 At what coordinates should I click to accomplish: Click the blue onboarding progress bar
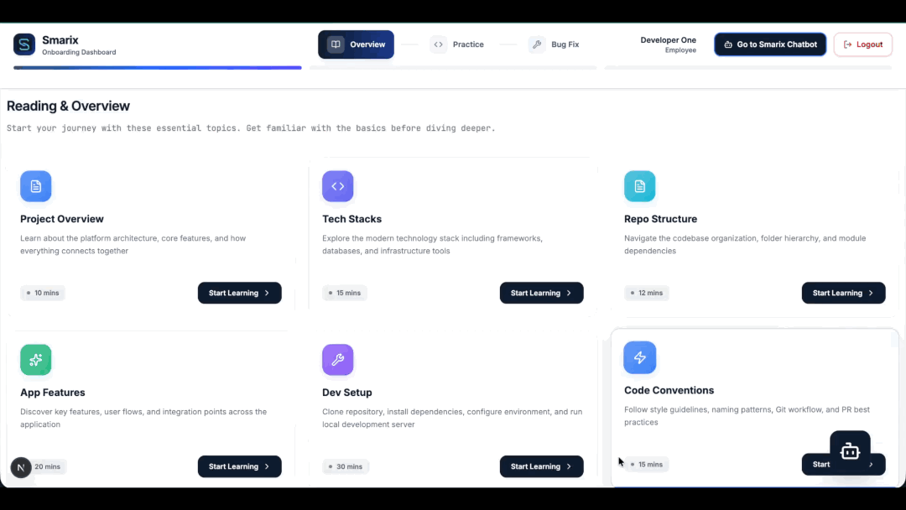click(158, 68)
